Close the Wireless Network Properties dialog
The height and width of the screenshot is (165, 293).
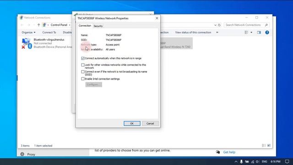[157, 18]
